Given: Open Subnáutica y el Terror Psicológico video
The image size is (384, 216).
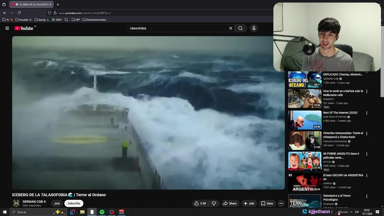Looking at the screenshot, I should pos(337,198).
